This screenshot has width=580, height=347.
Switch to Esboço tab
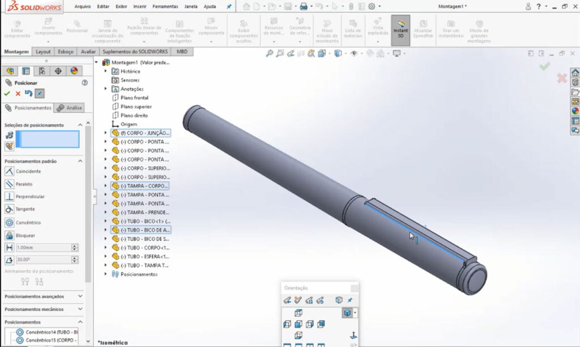click(x=66, y=51)
